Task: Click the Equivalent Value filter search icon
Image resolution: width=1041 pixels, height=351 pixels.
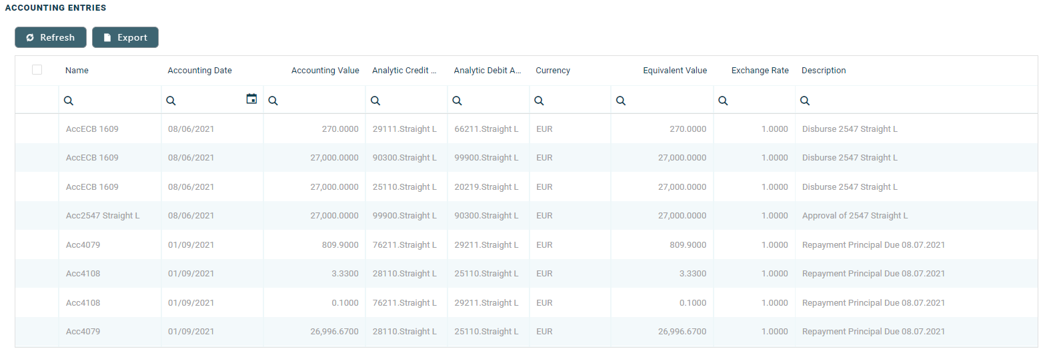Action: (620, 101)
